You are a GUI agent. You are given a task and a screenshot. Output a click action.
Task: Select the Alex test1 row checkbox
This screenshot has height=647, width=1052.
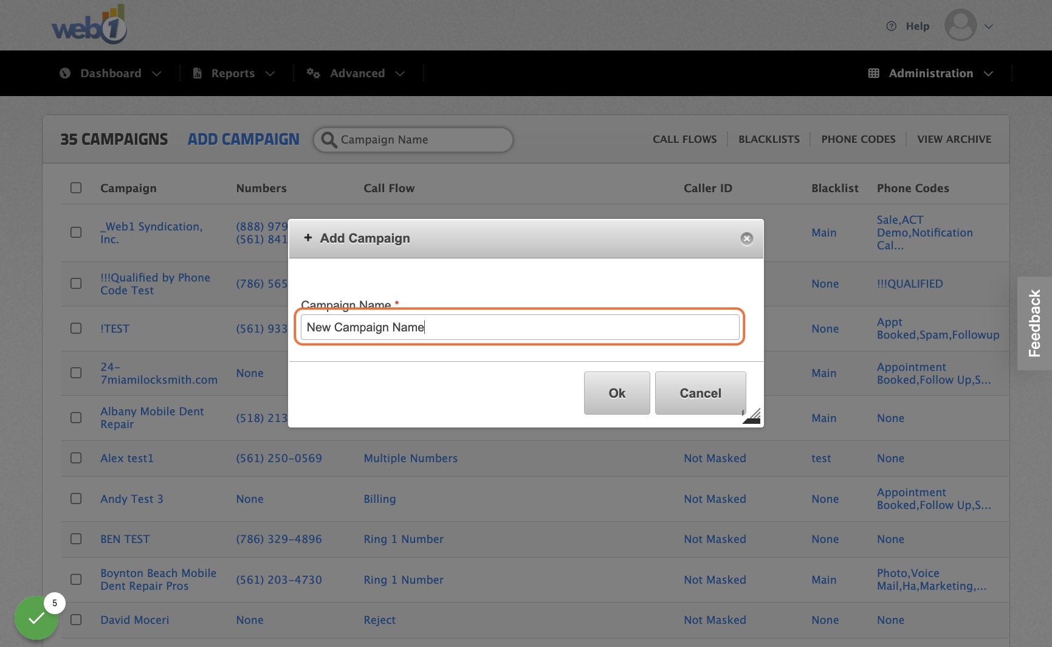(76, 458)
